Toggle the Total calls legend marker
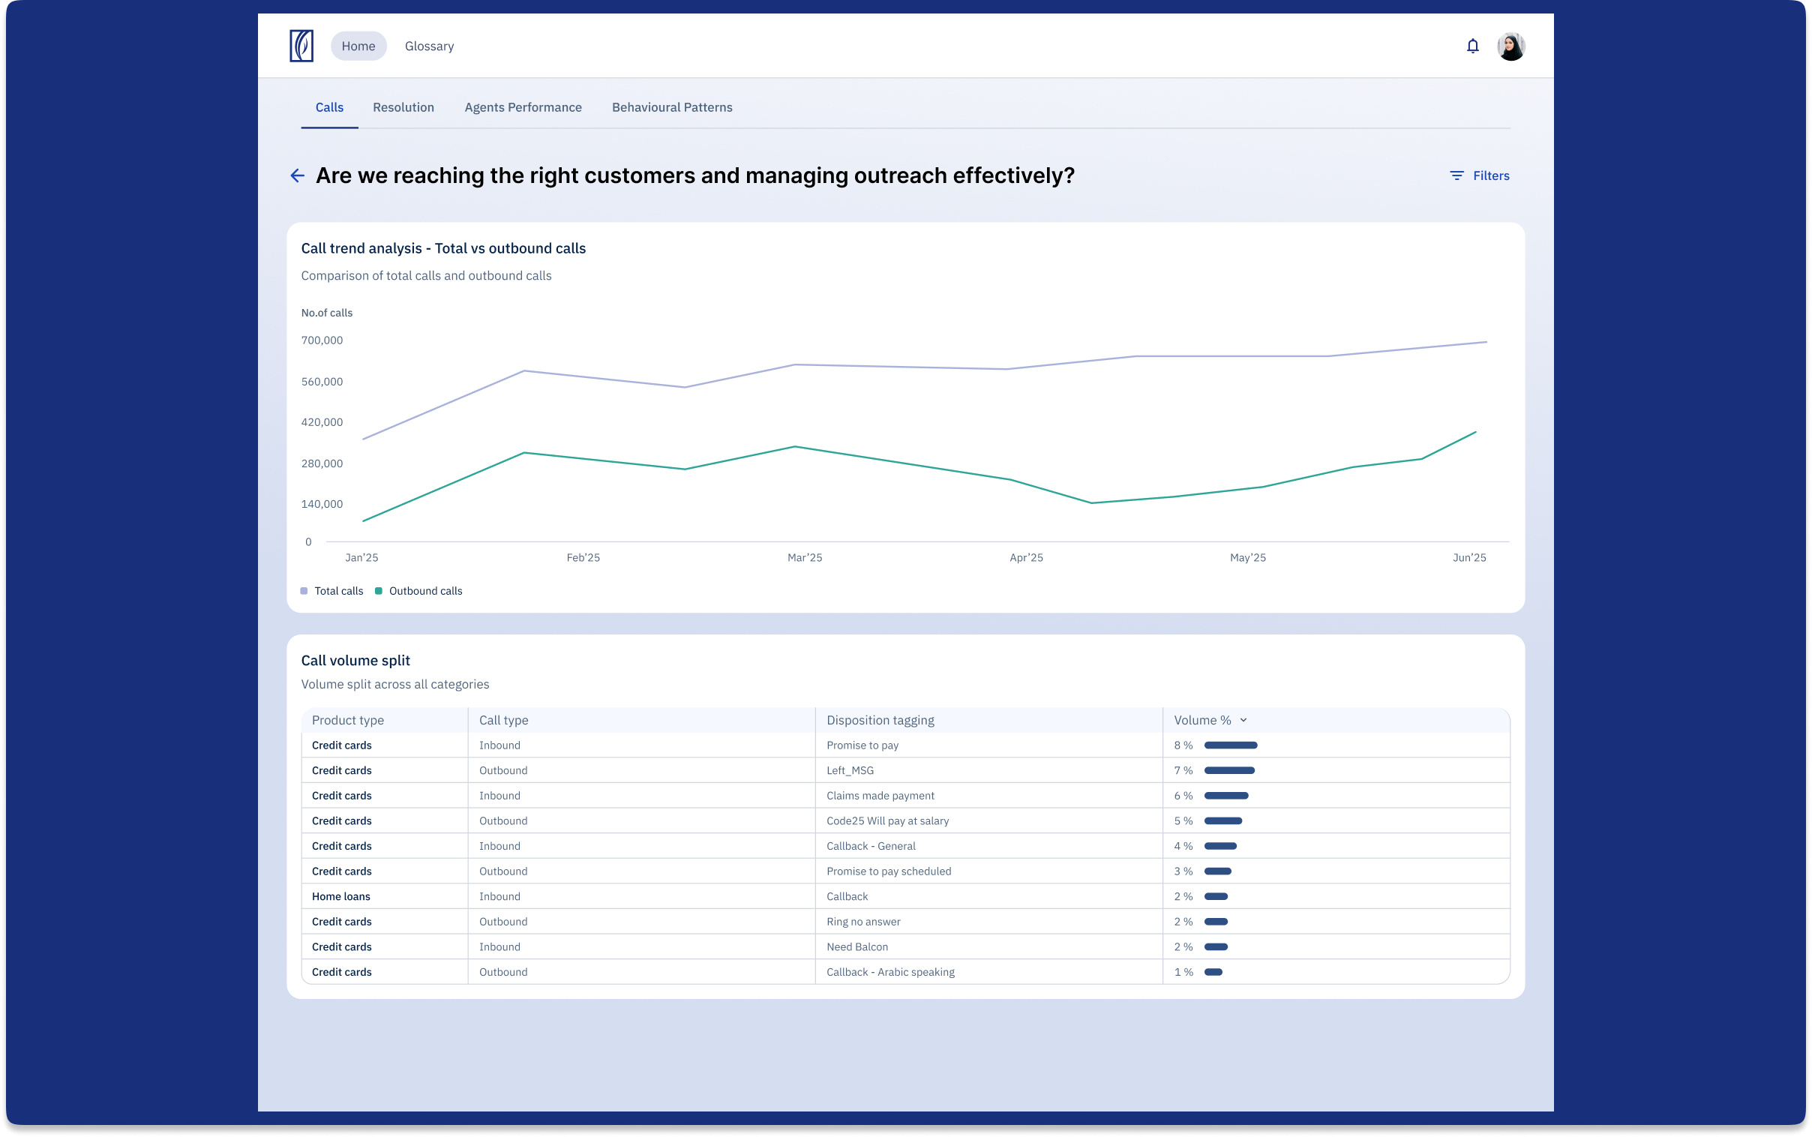The image size is (1812, 1137). 304,591
